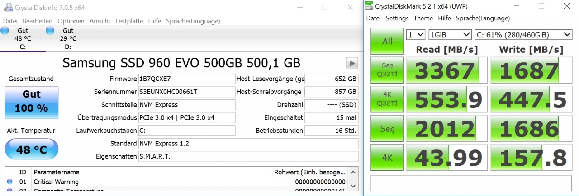Click the host writes value 857 GB
579x196 pixels.
click(331, 92)
